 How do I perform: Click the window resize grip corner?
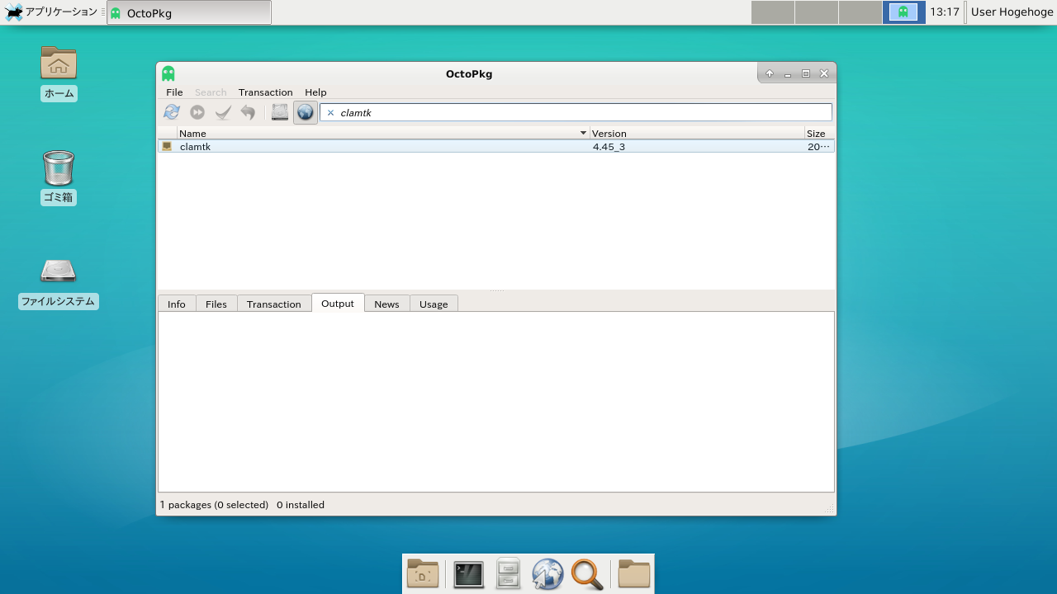click(829, 509)
